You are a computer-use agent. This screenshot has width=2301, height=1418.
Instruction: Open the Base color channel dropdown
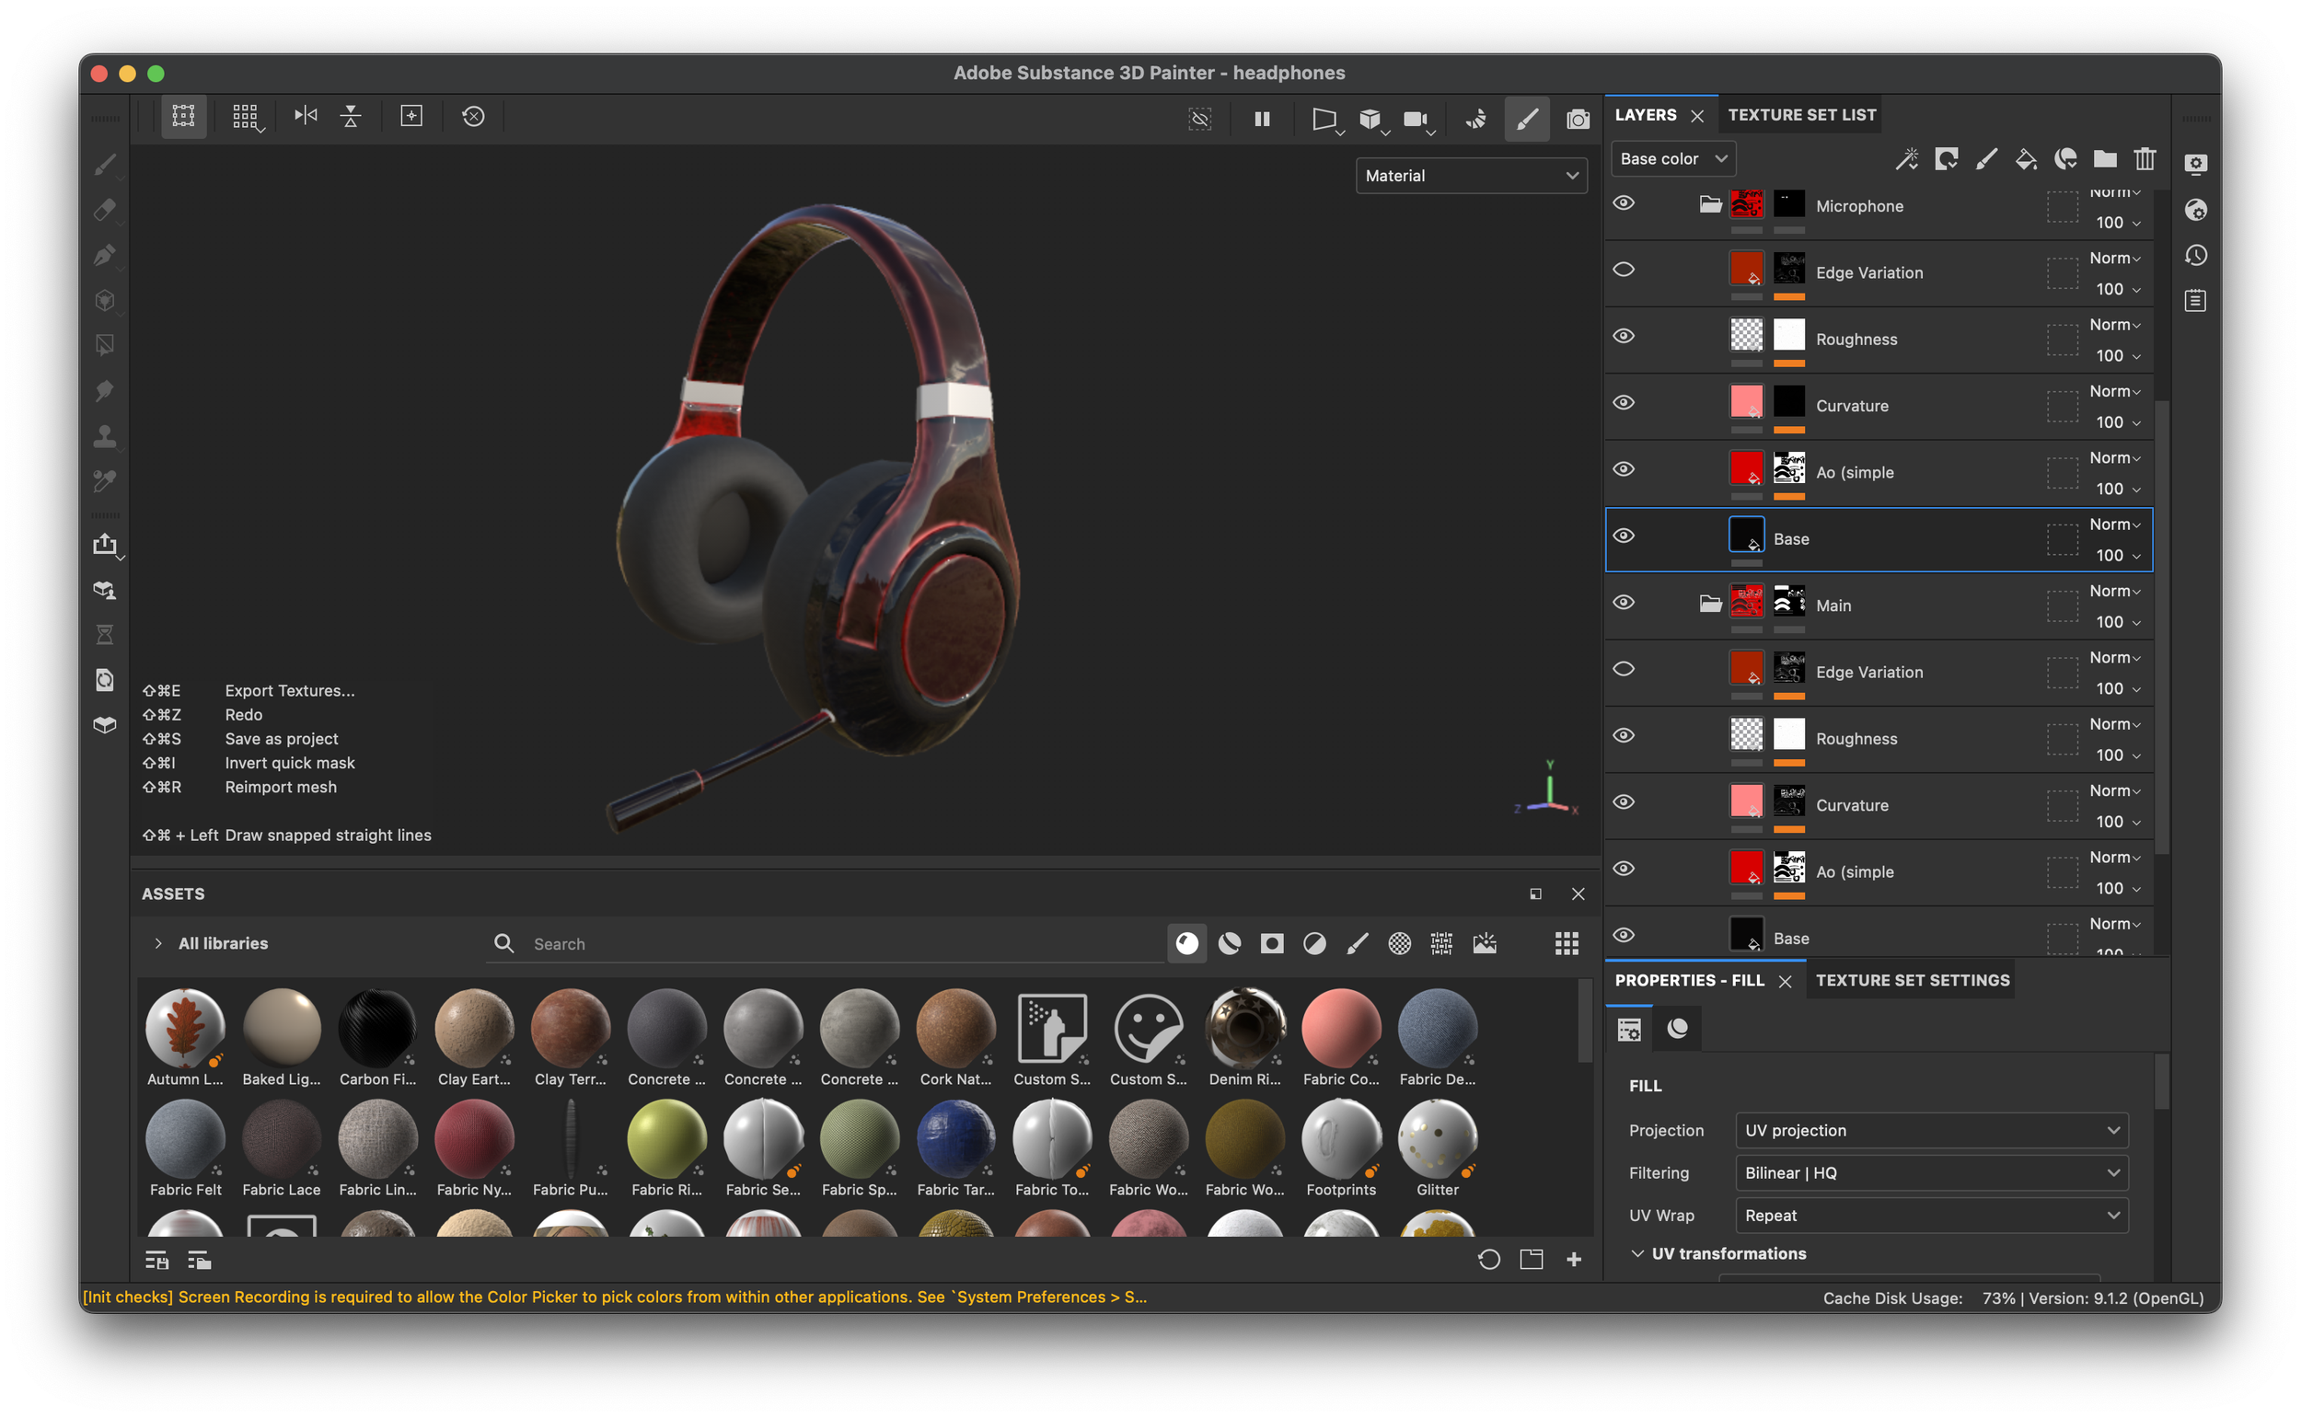pyautogui.click(x=1673, y=159)
